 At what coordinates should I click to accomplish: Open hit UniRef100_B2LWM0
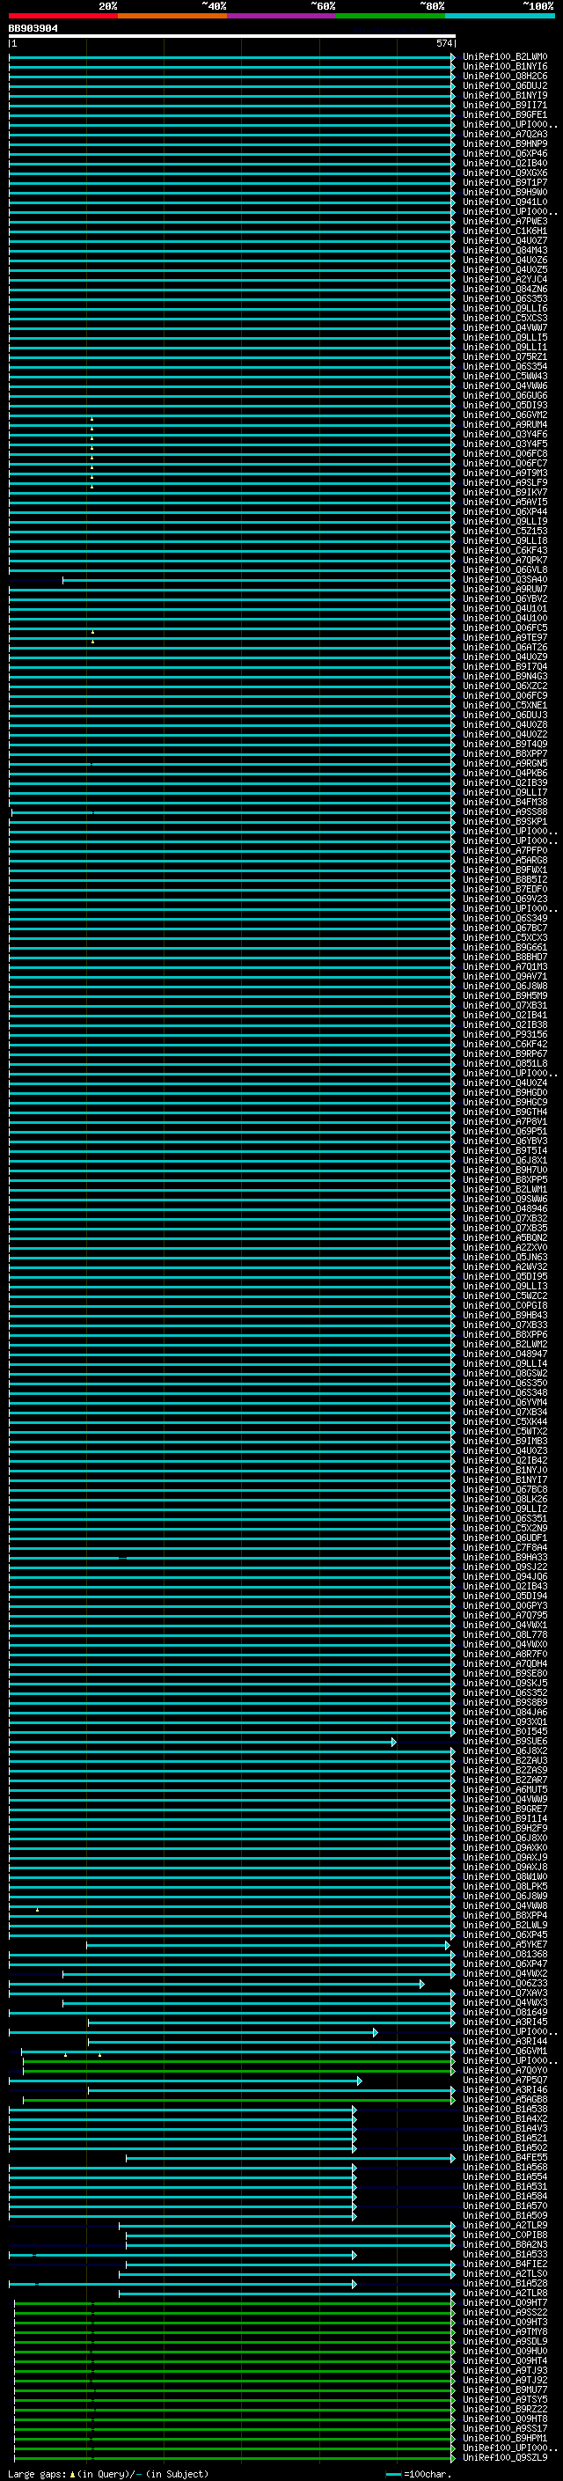click(505, 57)
